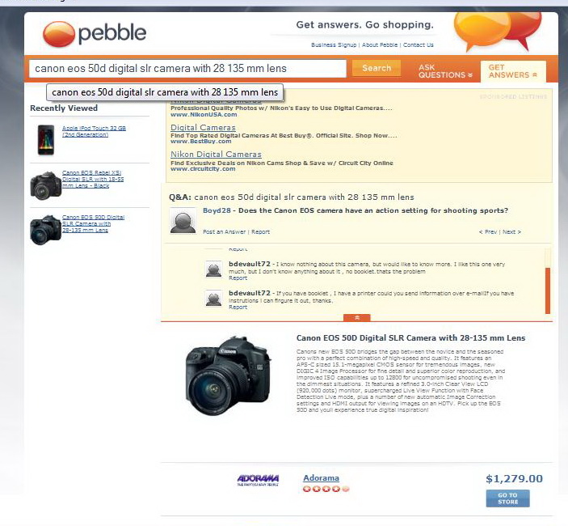Viewport: 568px width, 526px height.
Task: Go to the Prev question
Action: (x=488, y=231)
